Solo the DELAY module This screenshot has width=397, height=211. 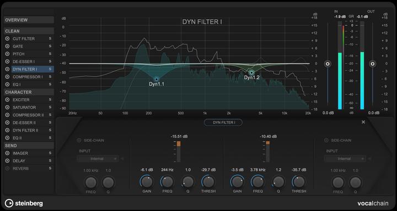pos(50,160)
